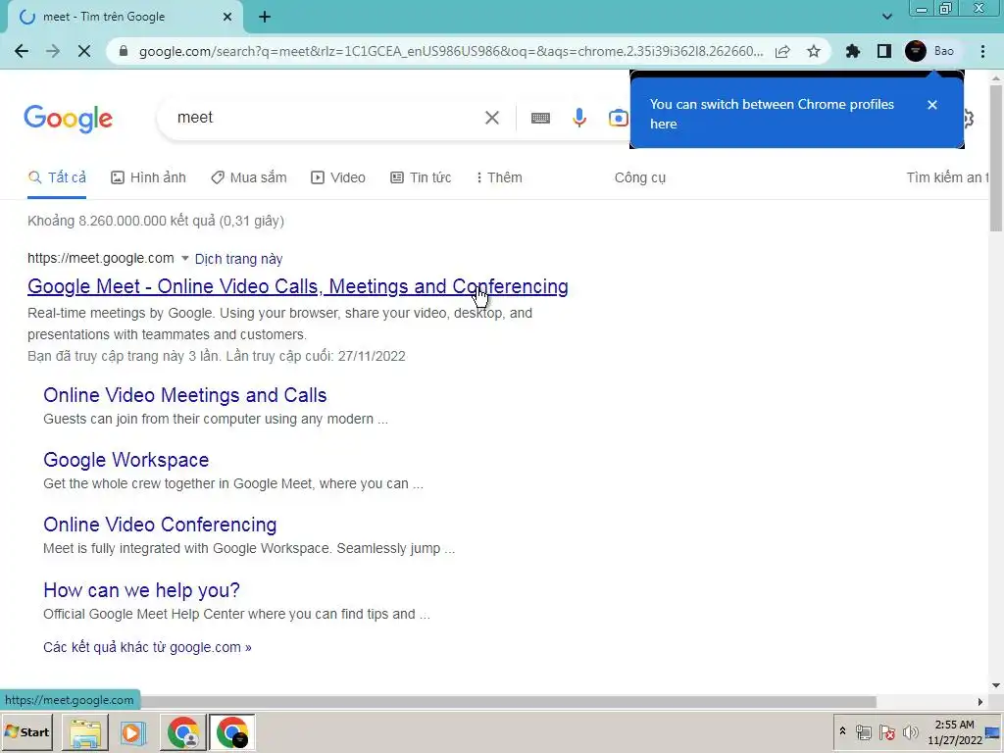Open the Extensions puzzle icon
The image size is (1004, 753).
click(852, 51)
